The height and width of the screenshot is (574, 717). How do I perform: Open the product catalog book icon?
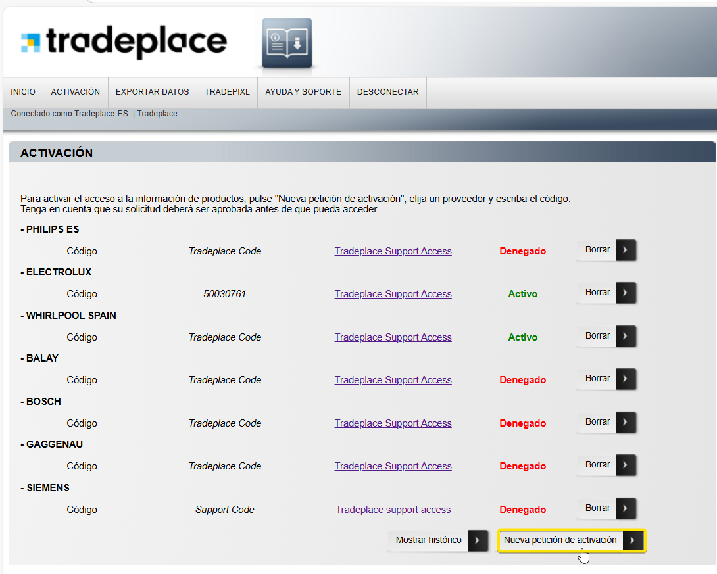(x=287, y=43)
